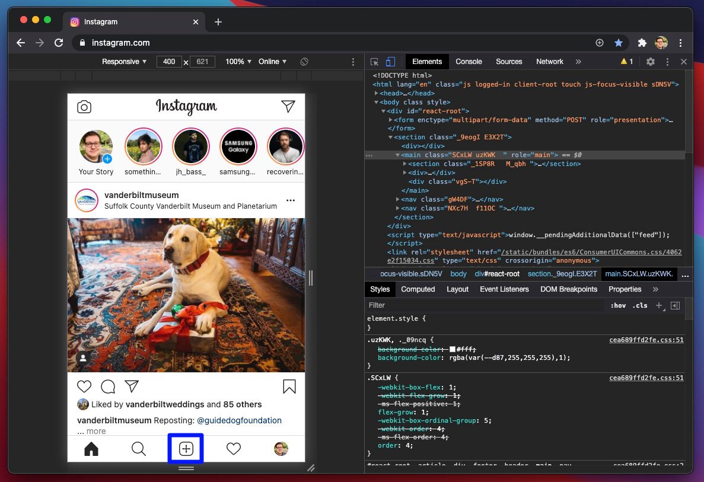Screen dimensions: 704x482
Task: Like the vanderbiltmuseum post
Action: (x=84, y=387)
